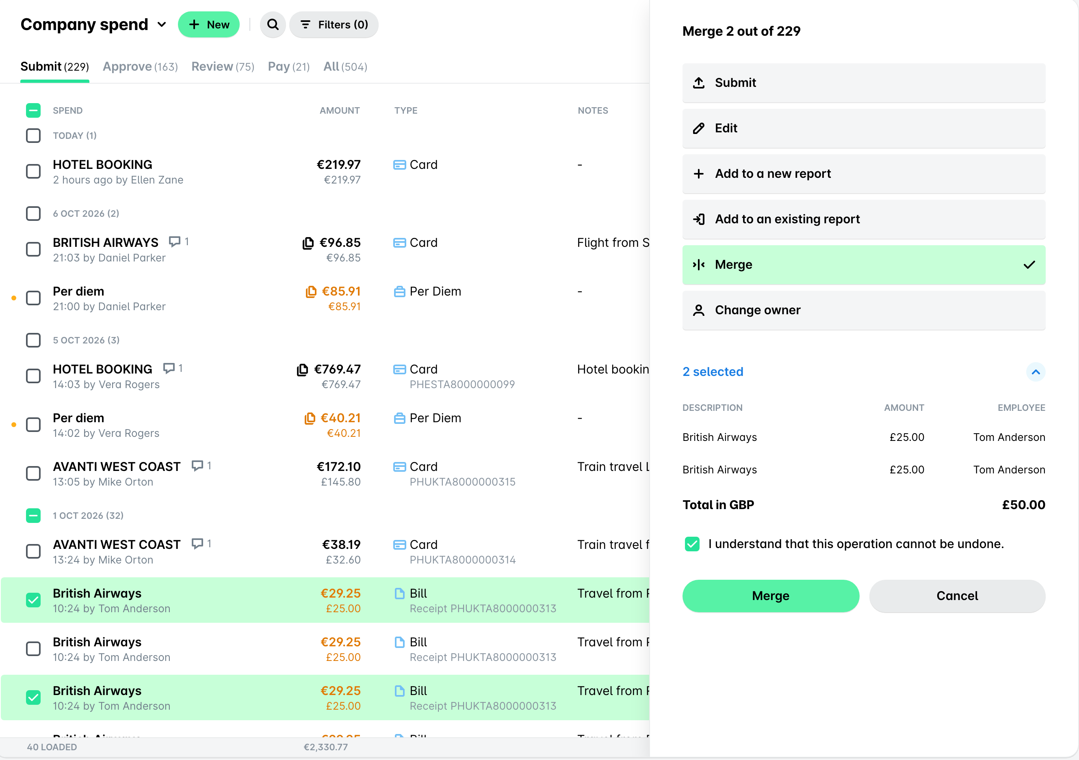Screen dimensions: 1079x760
Task: Check the 6 OCT 2026 (2) group checkbox
Action: tap(33, 214)
